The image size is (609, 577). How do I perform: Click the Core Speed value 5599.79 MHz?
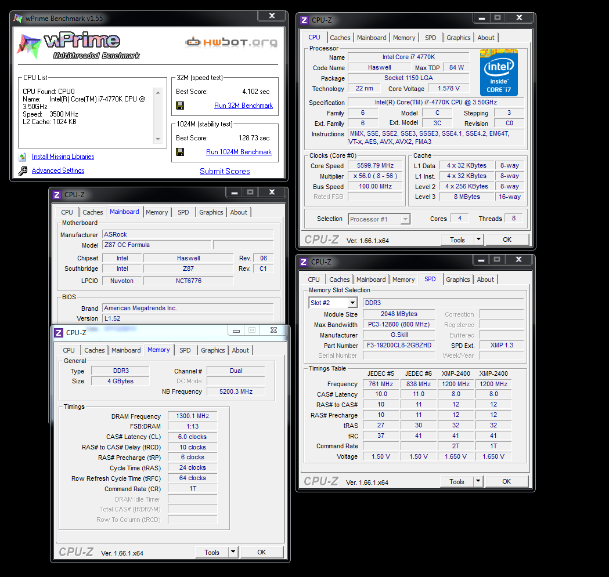tap(375, 165)
